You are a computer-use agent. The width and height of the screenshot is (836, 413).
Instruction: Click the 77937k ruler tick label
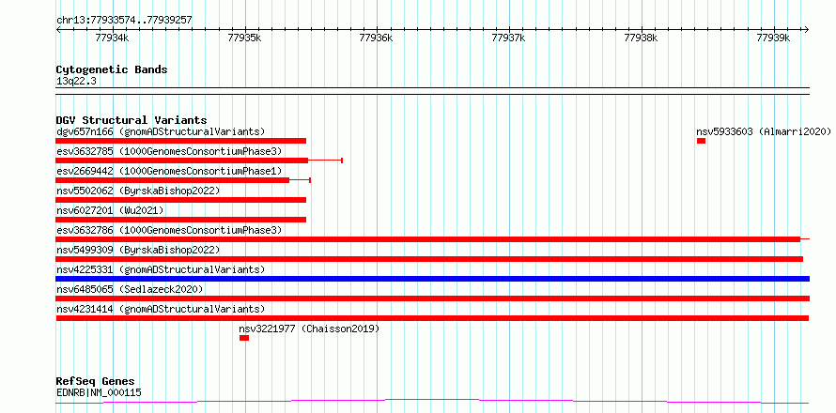coord(508,38)
